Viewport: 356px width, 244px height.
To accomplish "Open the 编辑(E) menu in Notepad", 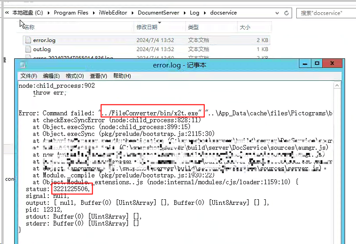I will pos(51,76).
